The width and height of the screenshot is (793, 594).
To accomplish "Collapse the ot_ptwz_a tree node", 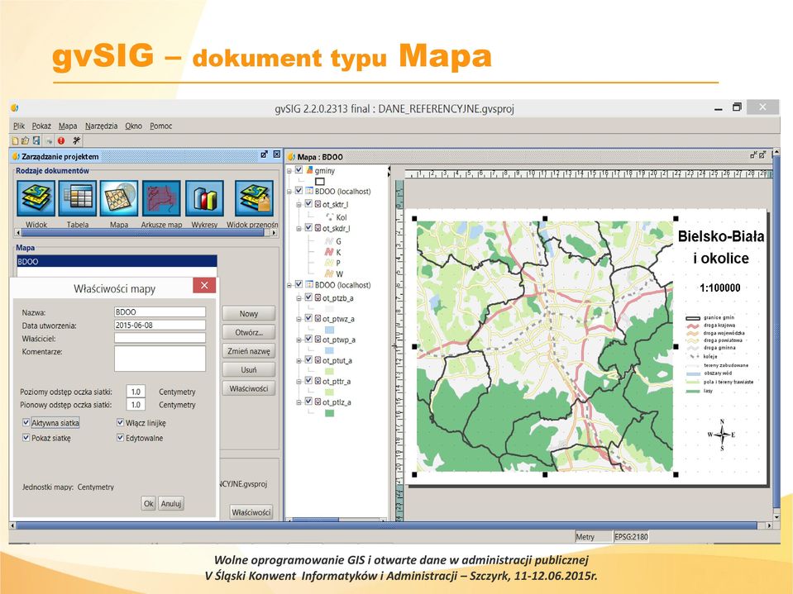I will pos(299,319).
